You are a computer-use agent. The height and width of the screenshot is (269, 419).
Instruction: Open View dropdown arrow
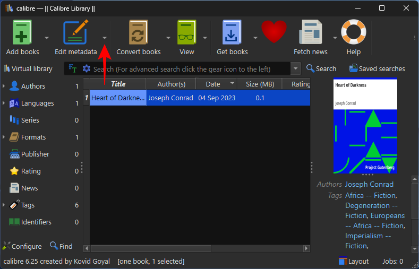205,38
